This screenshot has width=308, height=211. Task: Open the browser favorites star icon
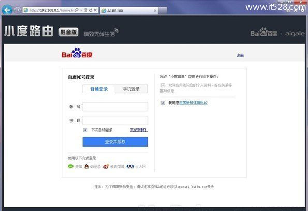(x=296, y=10)
